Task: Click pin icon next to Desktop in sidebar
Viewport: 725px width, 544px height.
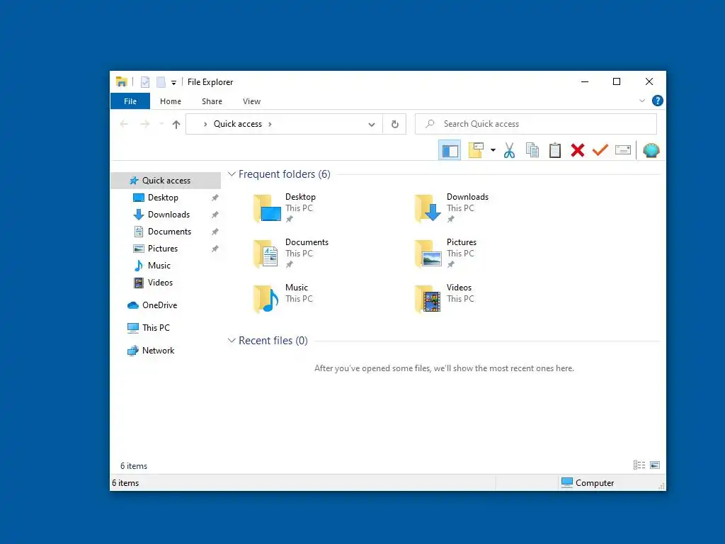Action: point(215,198)
